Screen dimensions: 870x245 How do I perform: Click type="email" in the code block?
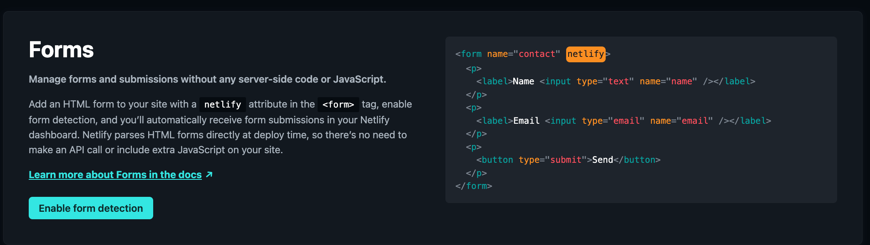pyautogui.click(x=613, y=121)
